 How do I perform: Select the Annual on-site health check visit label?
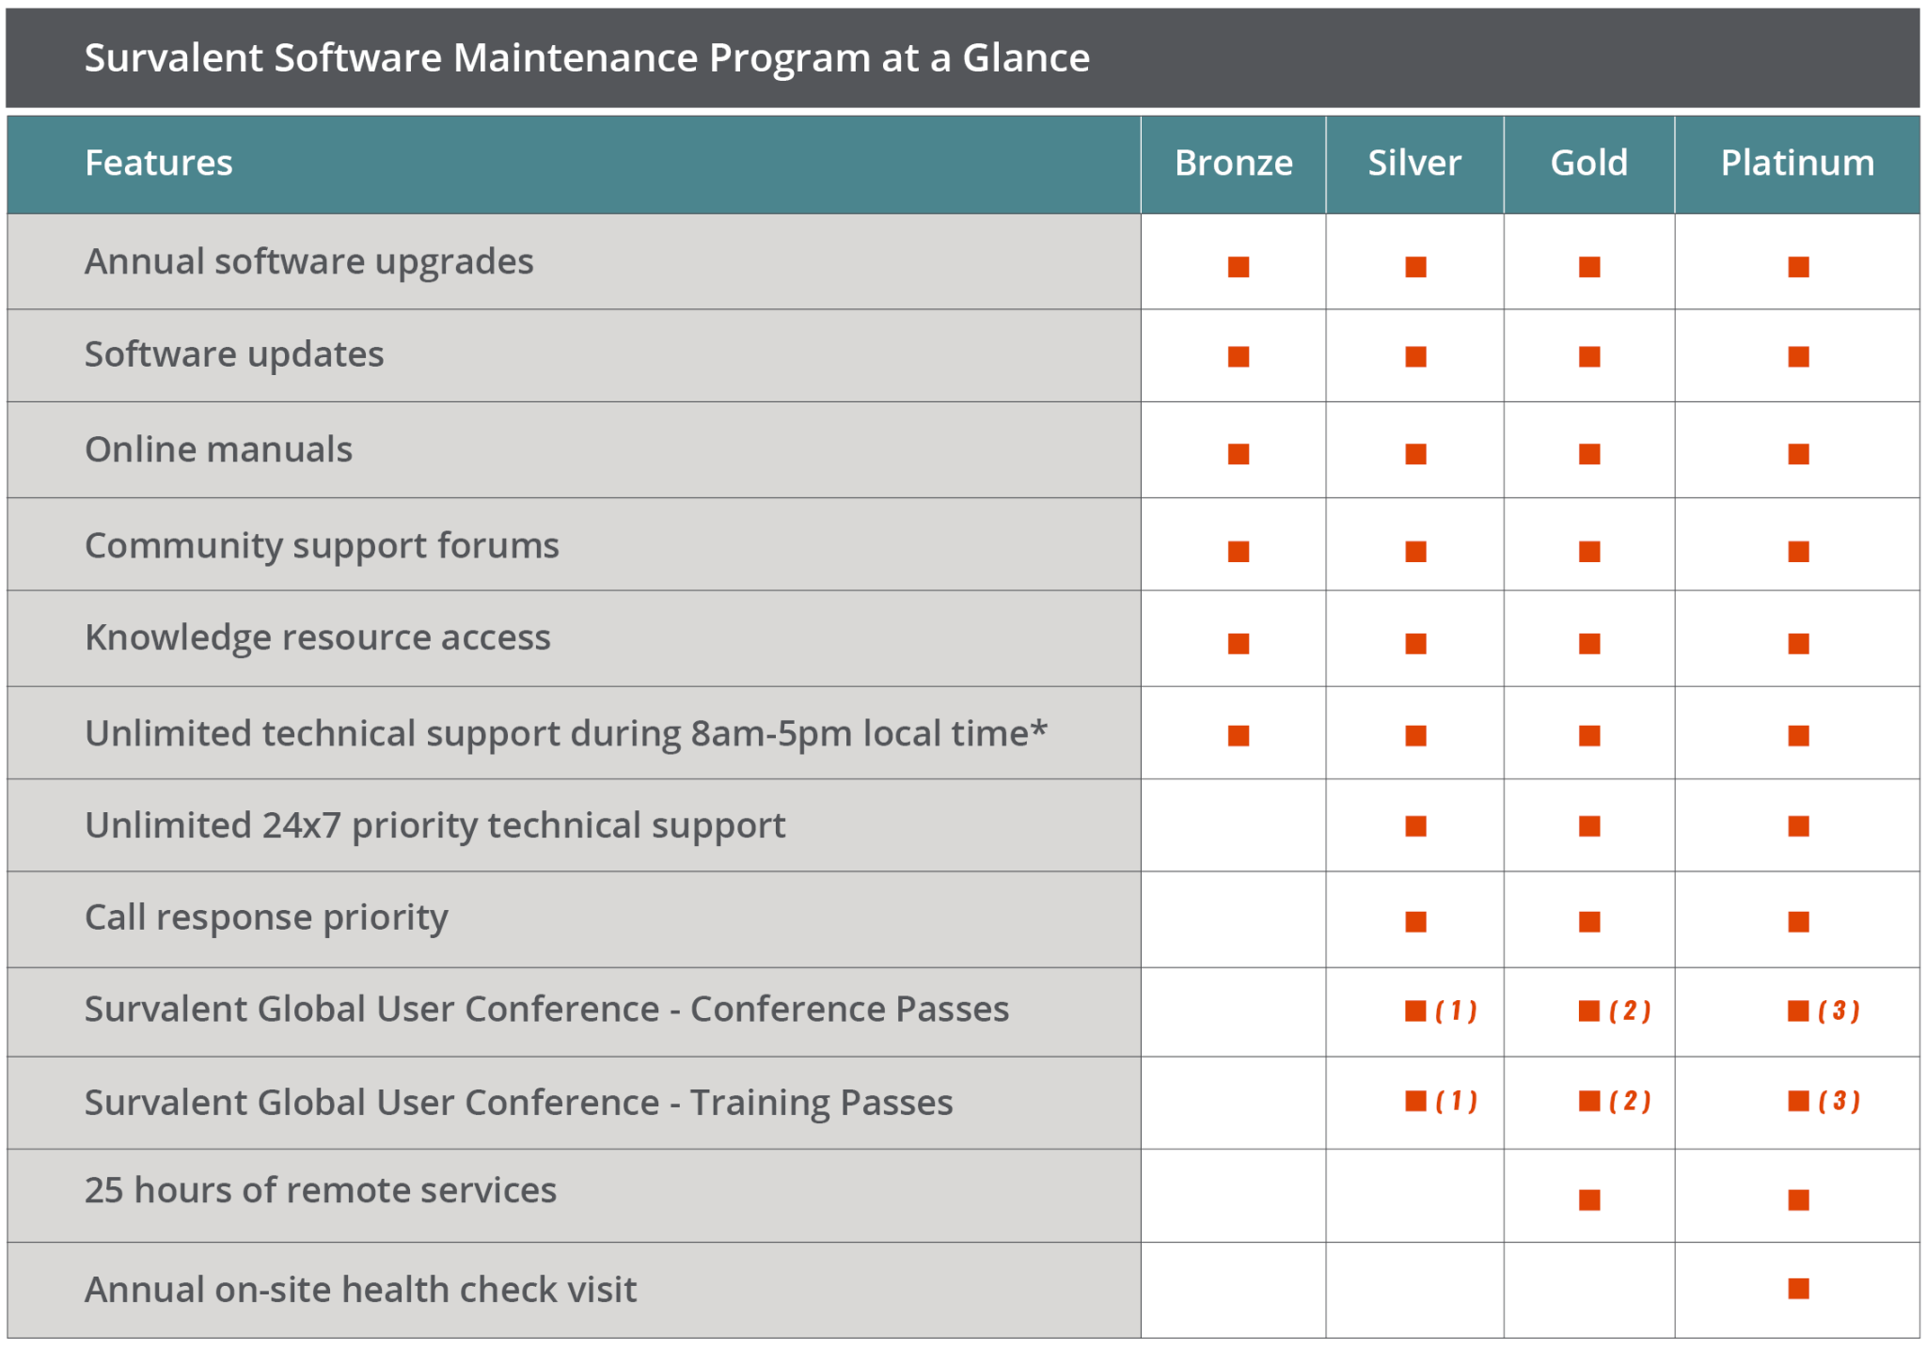point(361,1290)
